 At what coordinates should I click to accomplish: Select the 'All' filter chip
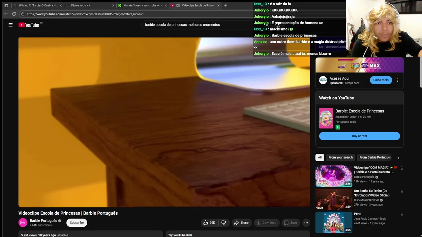pos(320,157)
